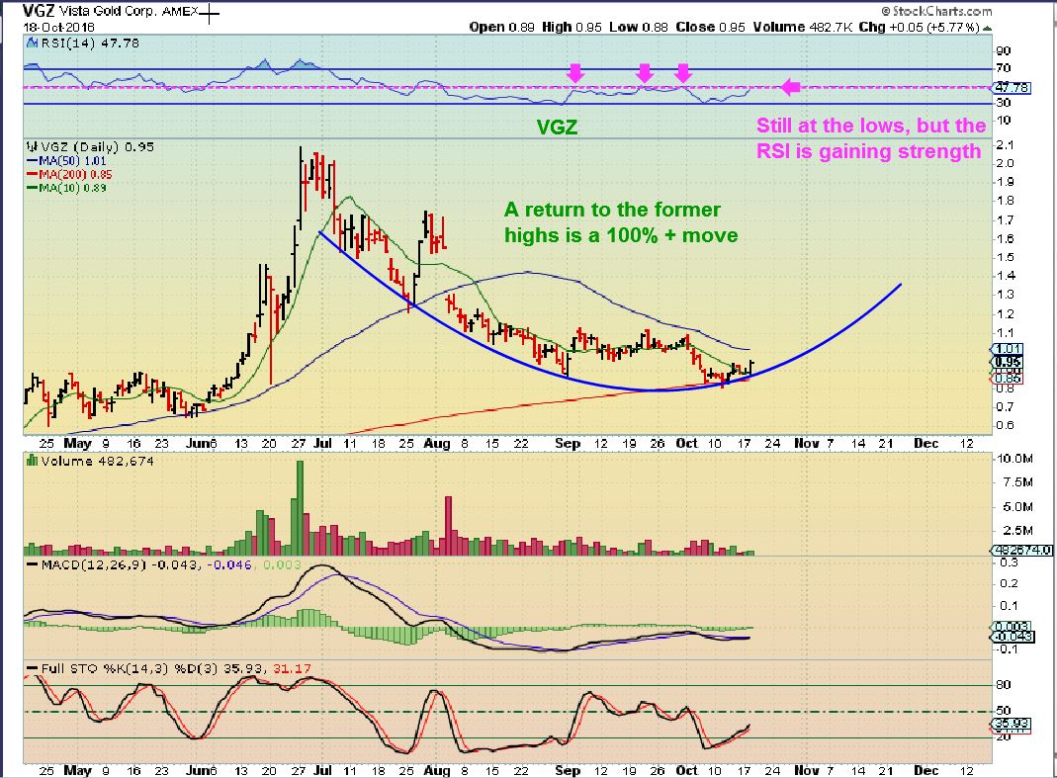Click the -0.043 MACD tag on right axis
1057x778 pixels.
click(x=1012, y=637)
